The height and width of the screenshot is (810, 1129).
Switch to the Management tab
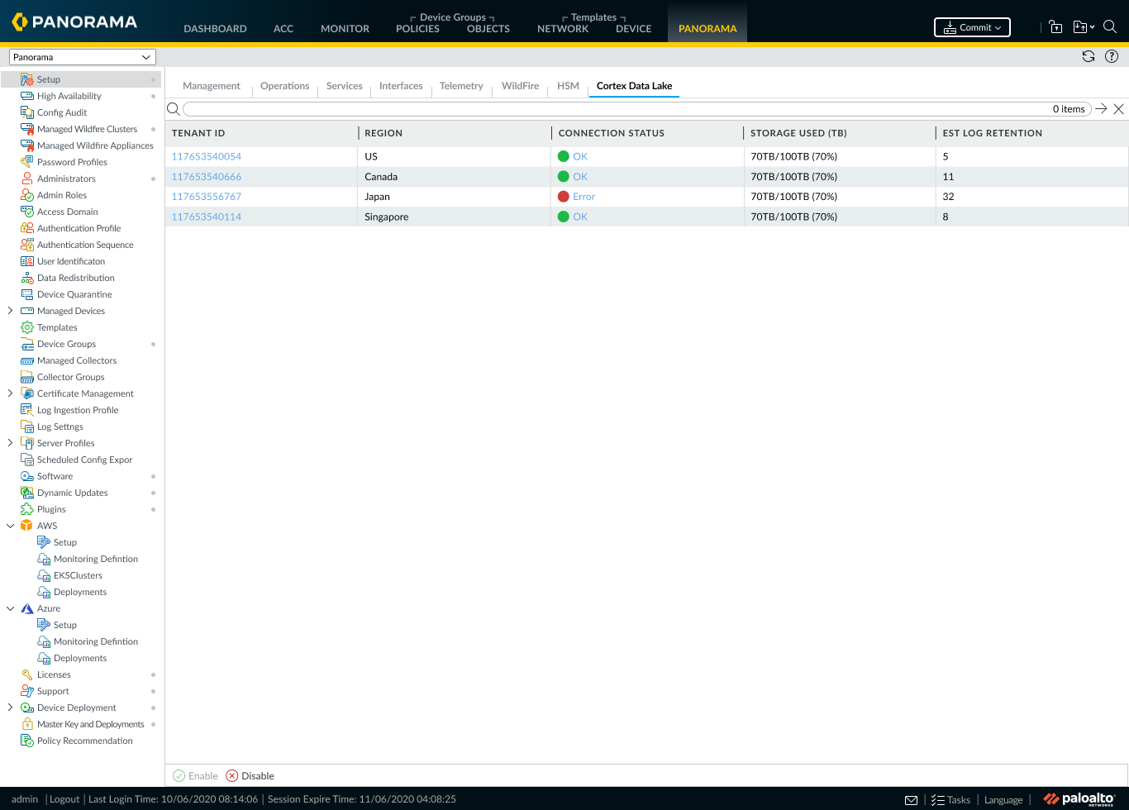pos(212,86)
